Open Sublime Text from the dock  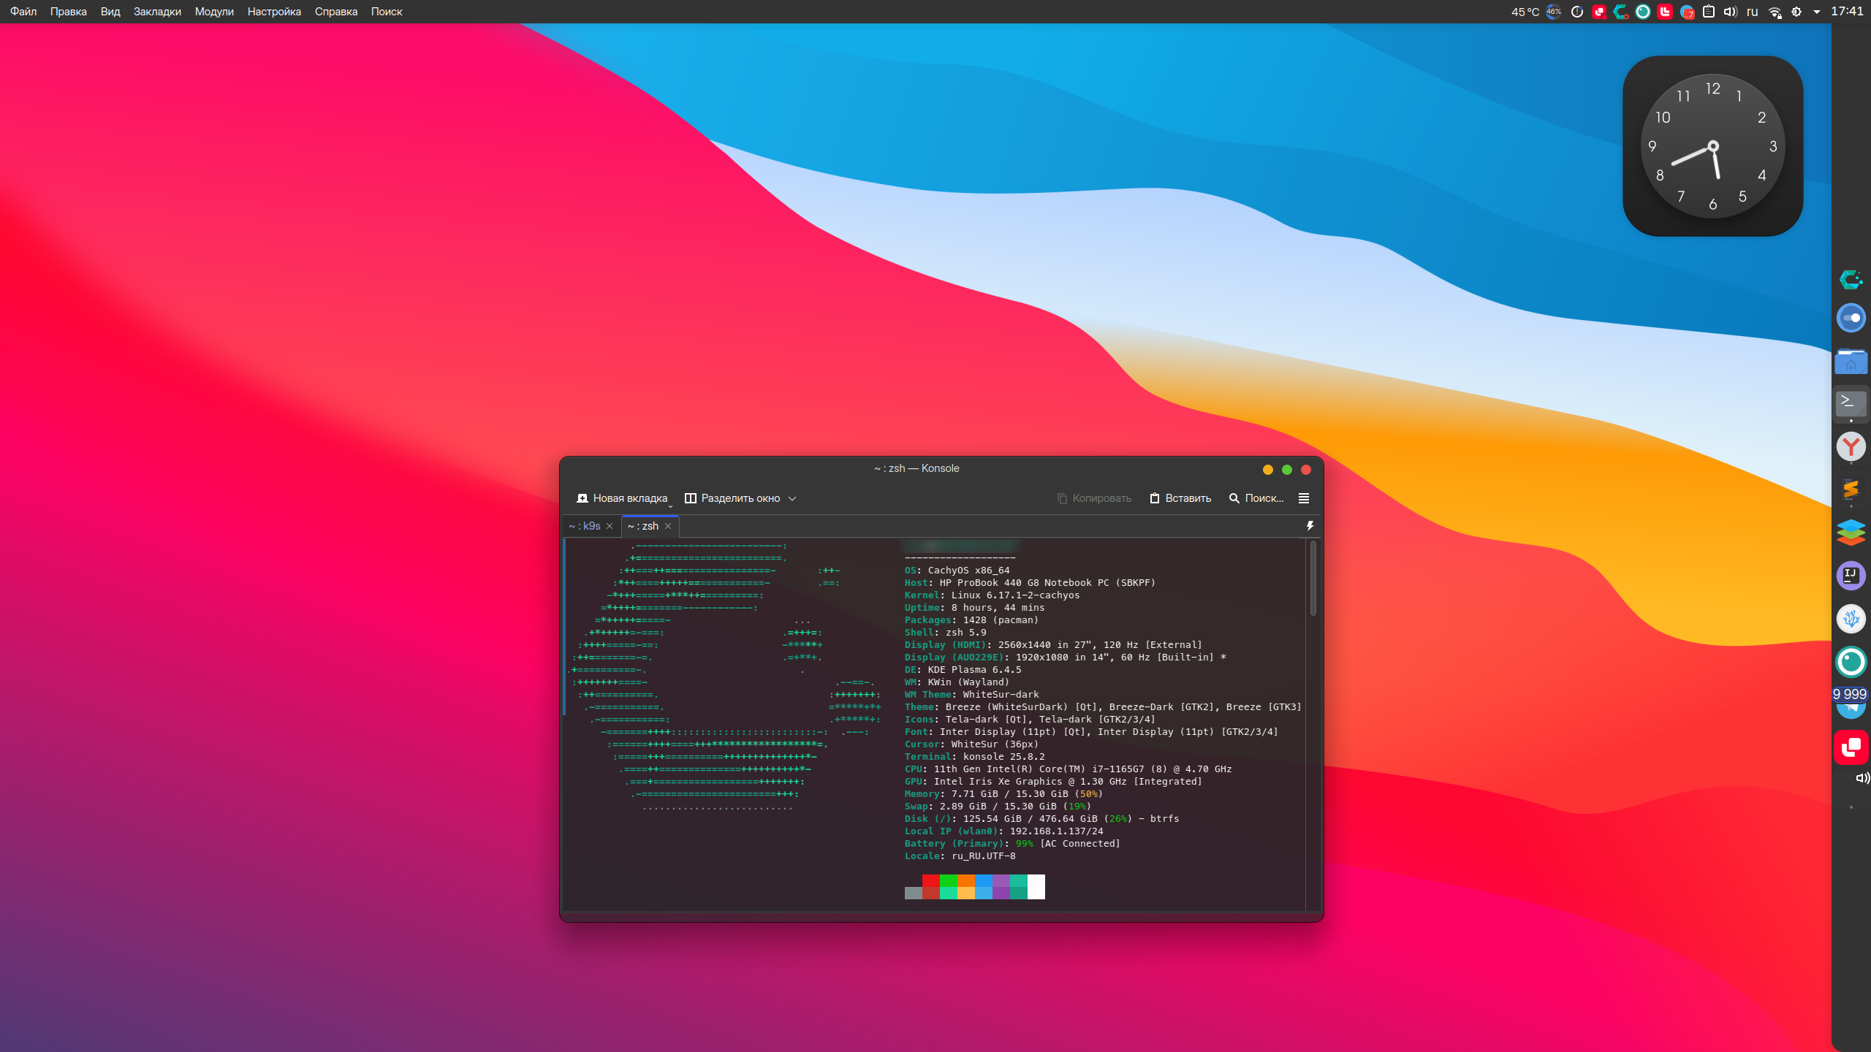click(1851, 489)
